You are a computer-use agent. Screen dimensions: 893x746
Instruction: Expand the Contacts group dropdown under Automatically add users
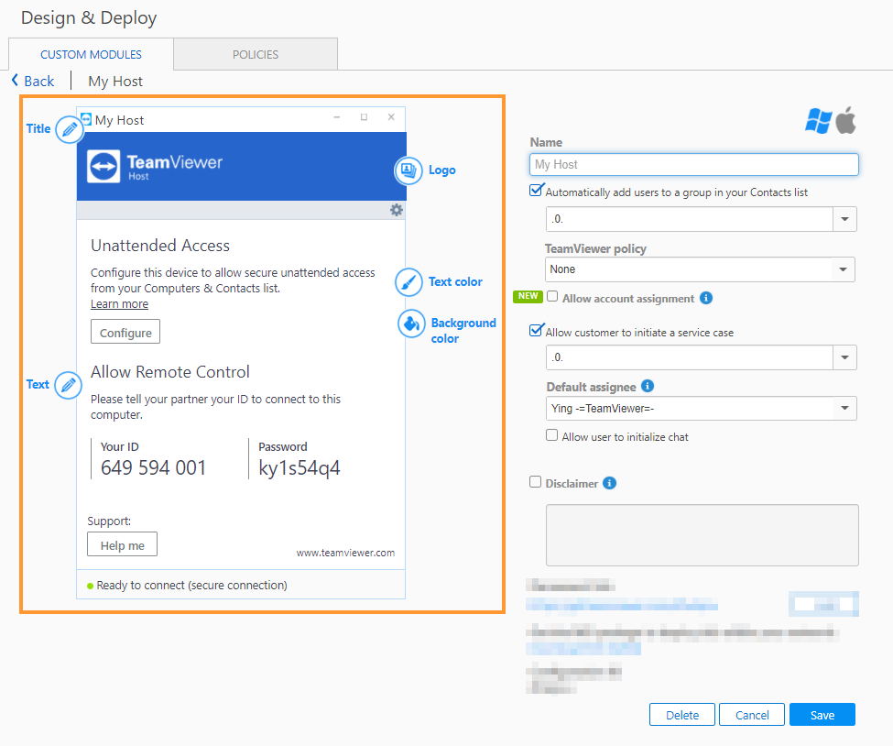(x=844, y=220)
